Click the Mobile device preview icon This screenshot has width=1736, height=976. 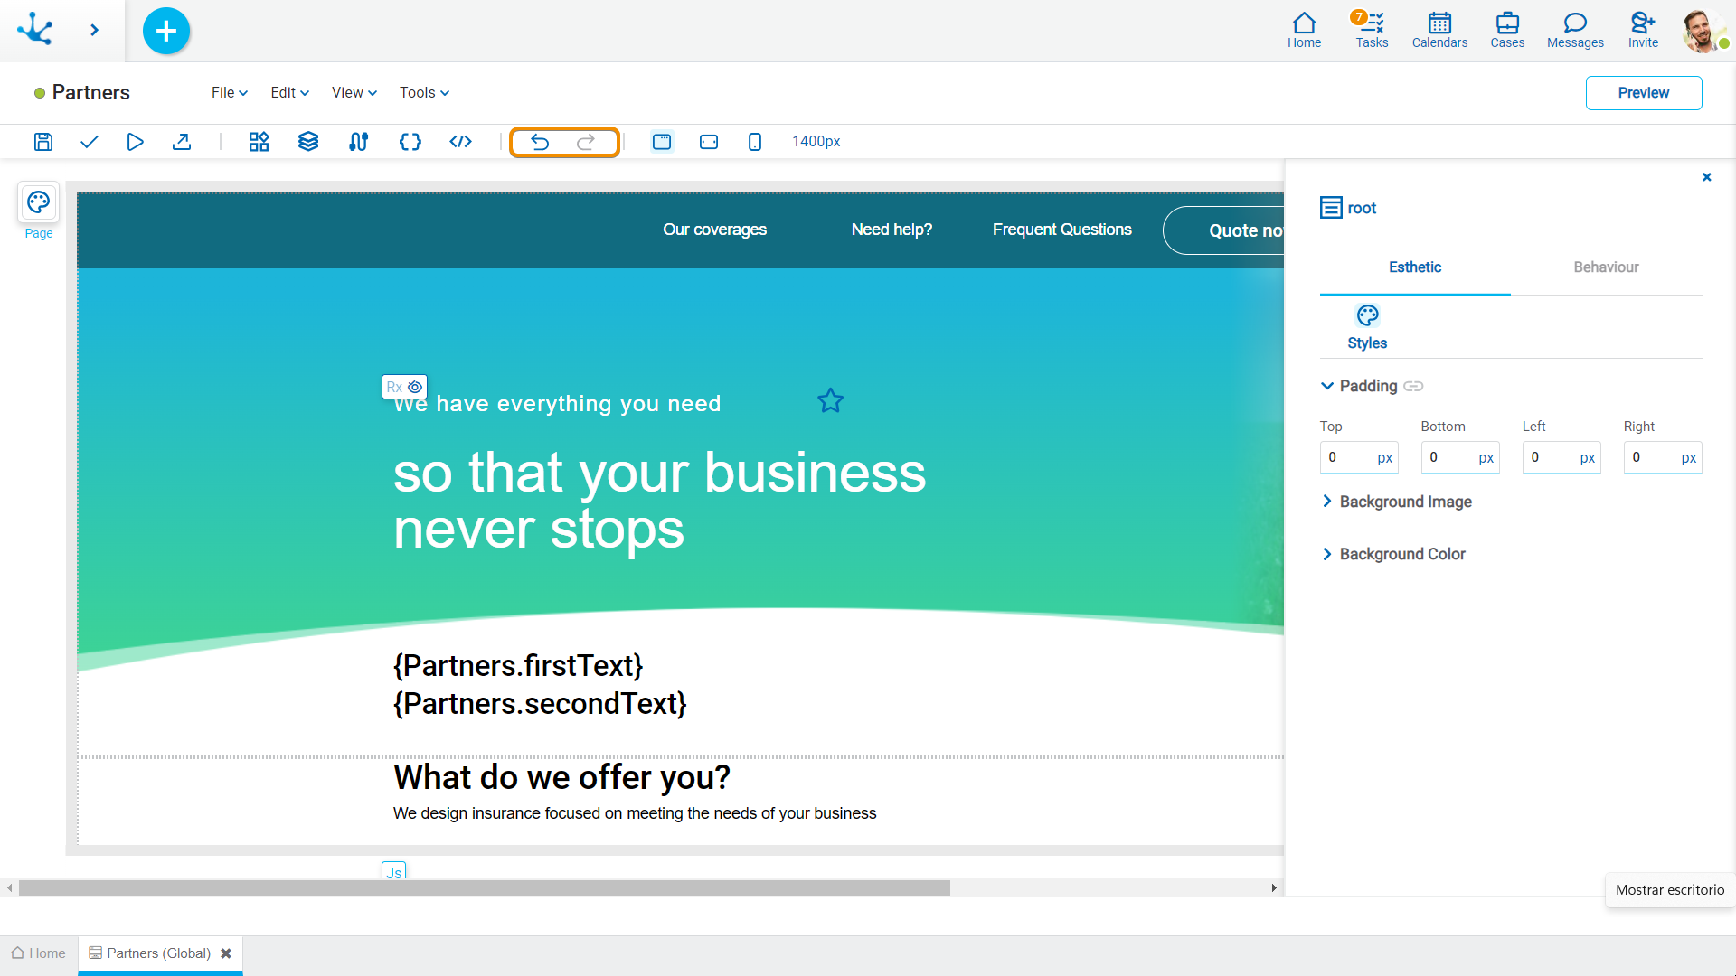pos(756,142)
